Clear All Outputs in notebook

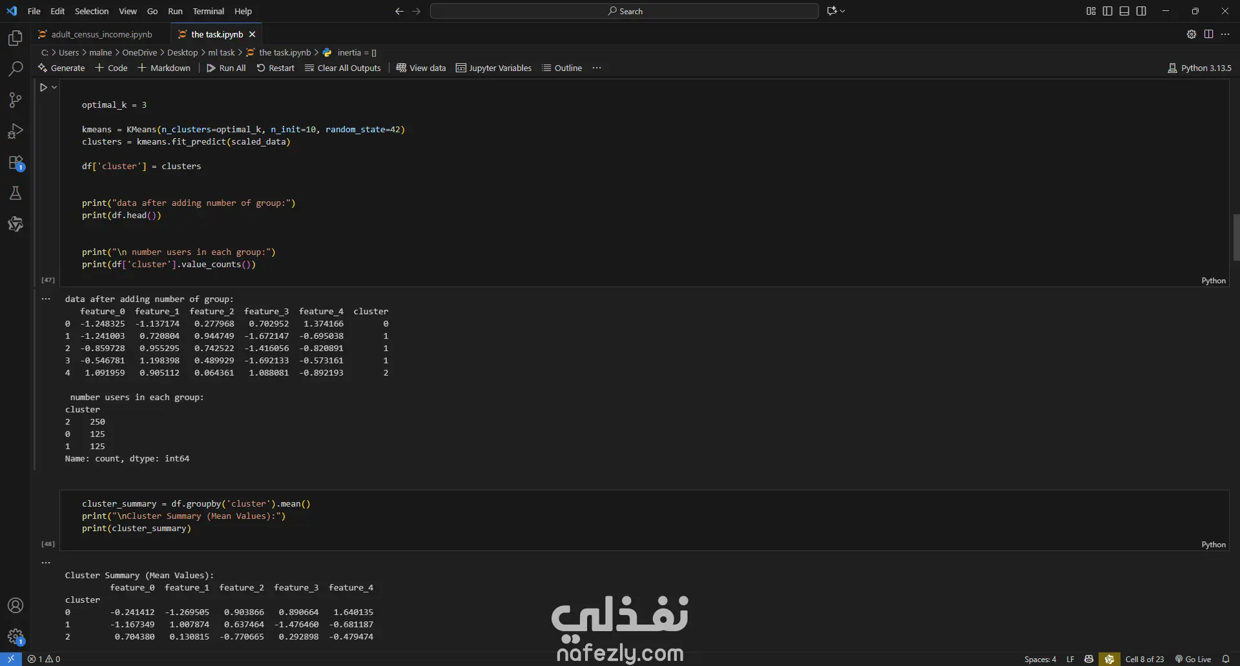(343, 68)
